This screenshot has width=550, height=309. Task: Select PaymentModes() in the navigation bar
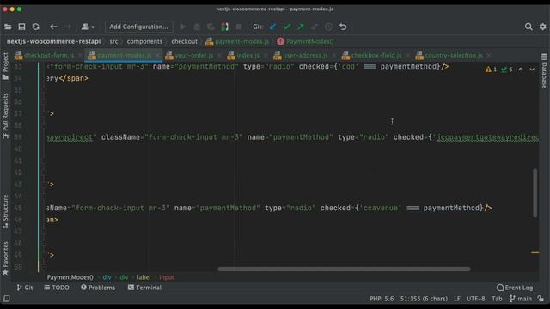(x=306, y=41)
